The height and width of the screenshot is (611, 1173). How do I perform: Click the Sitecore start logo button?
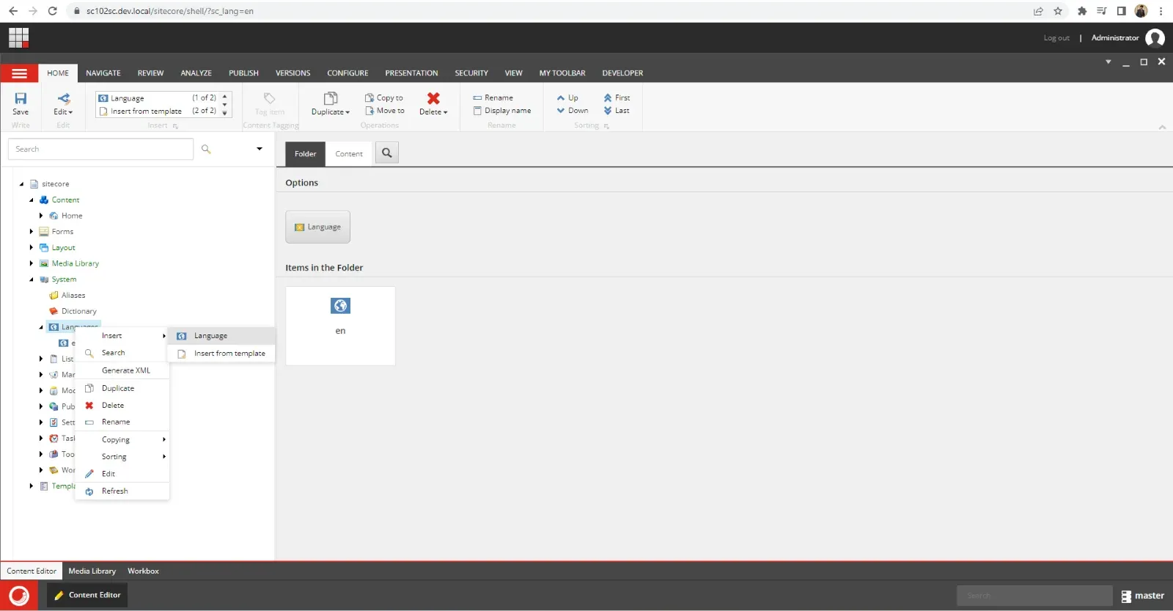(19, 596)
